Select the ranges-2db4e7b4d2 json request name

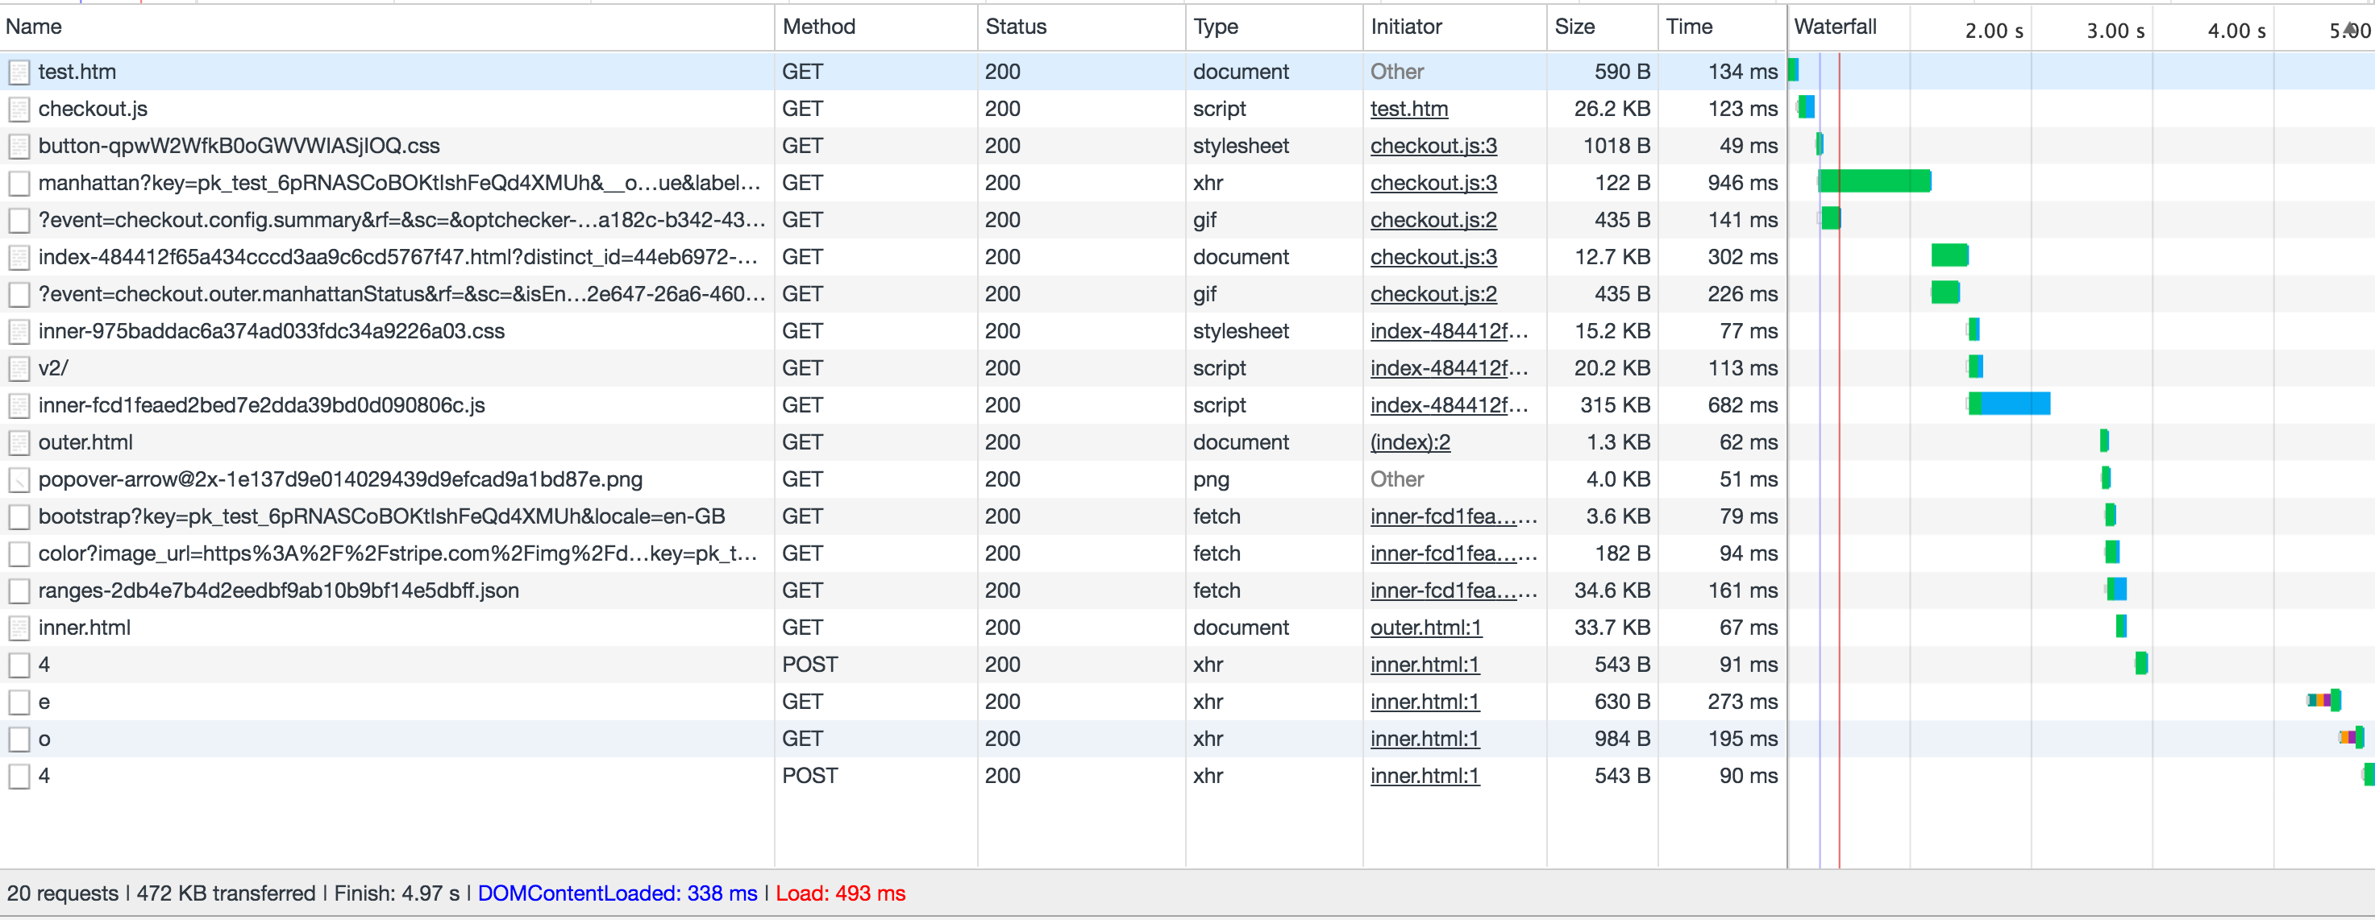click(x=278, y=591)
